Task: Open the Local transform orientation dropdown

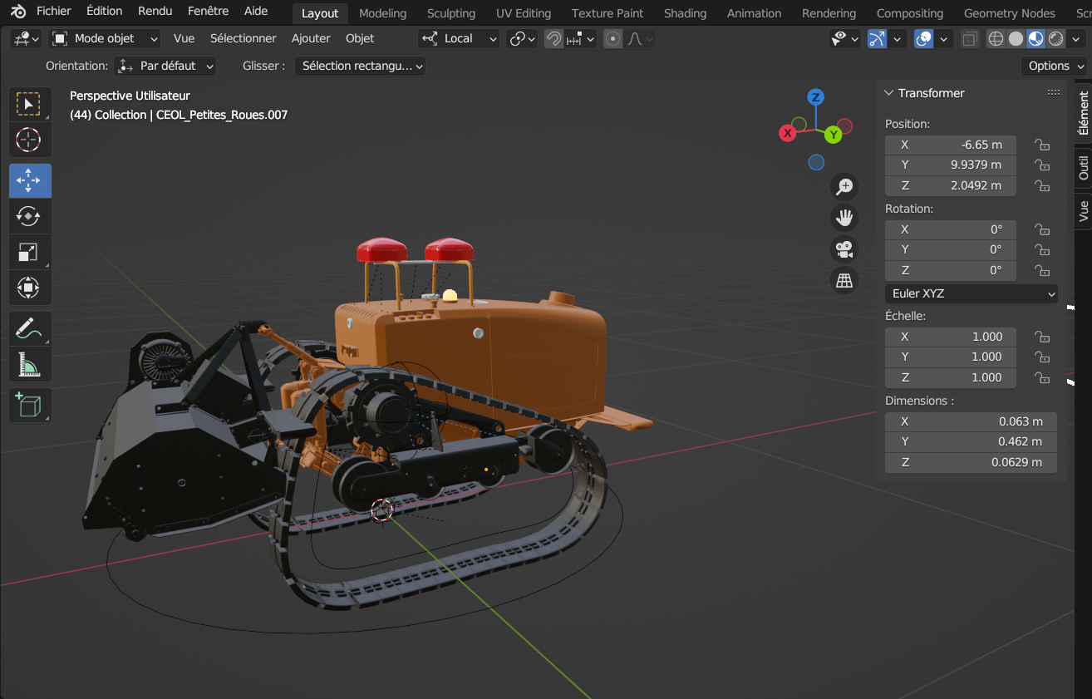Action: pyautogui.click(x=459, y=38)
